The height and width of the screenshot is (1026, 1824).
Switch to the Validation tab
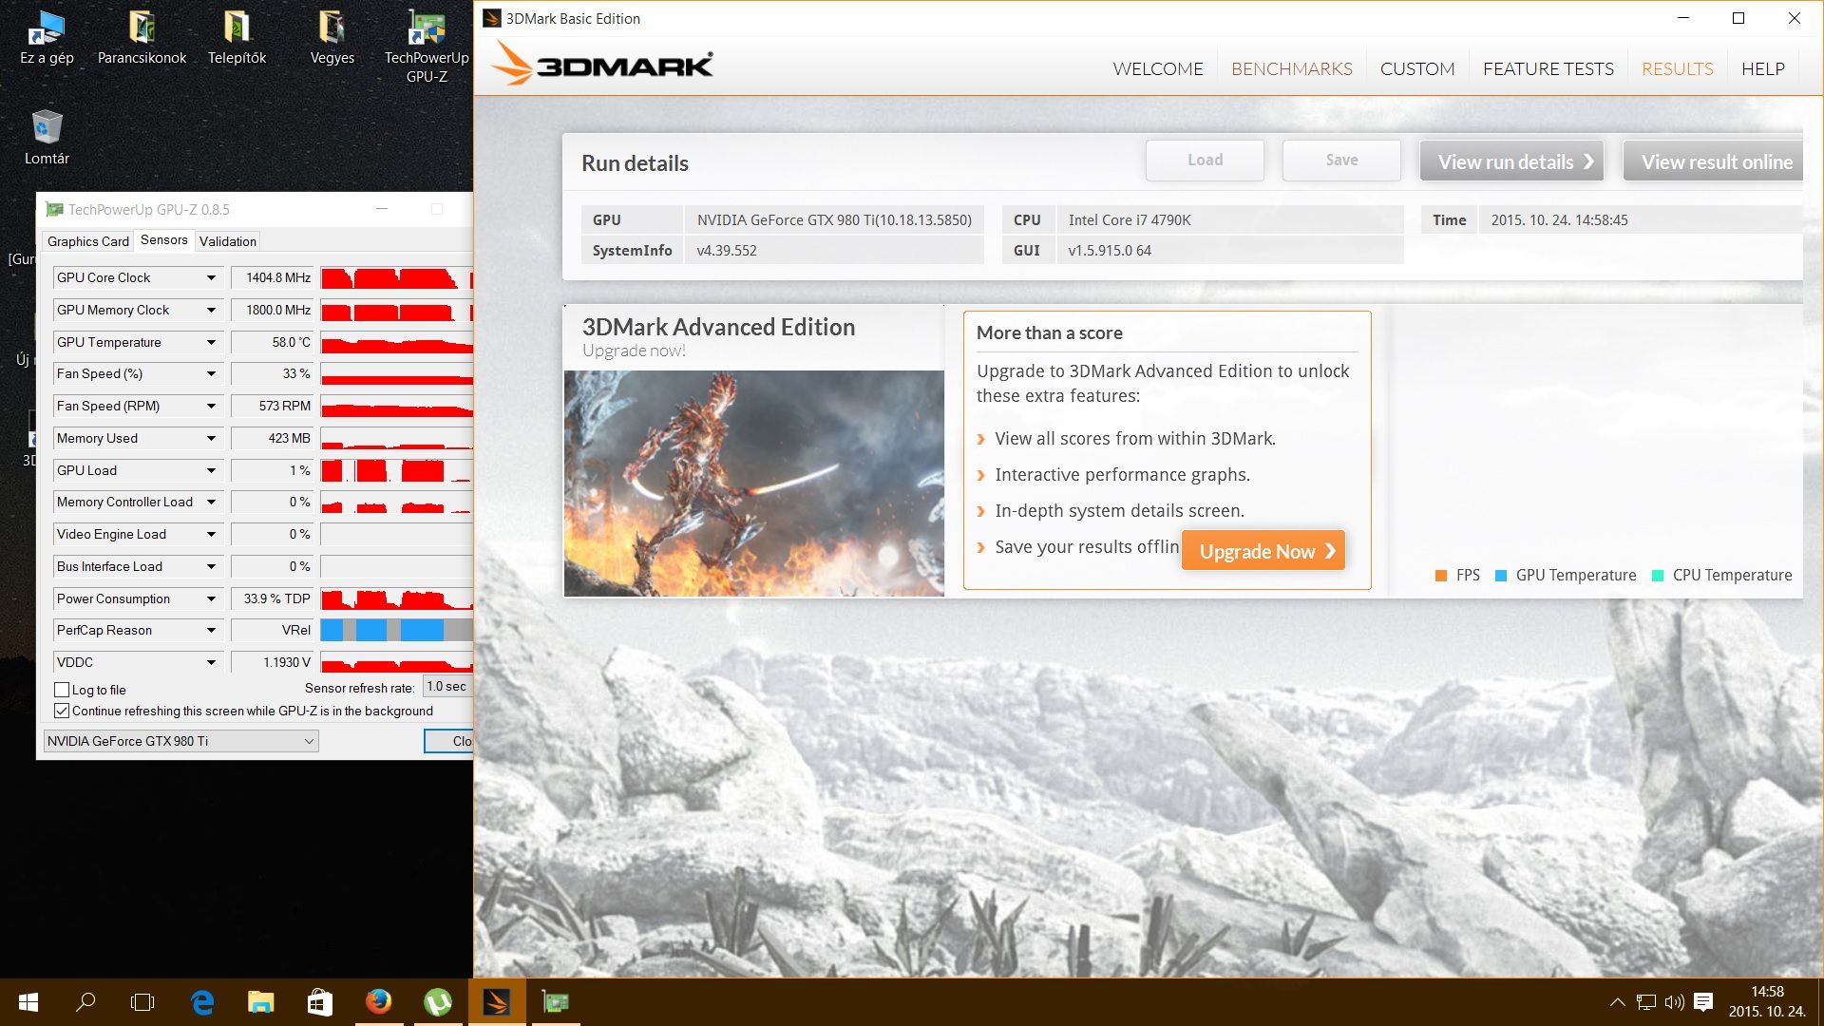227,241
